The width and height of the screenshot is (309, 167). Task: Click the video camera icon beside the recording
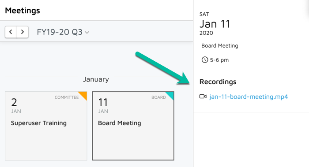[x=203, y=96]
